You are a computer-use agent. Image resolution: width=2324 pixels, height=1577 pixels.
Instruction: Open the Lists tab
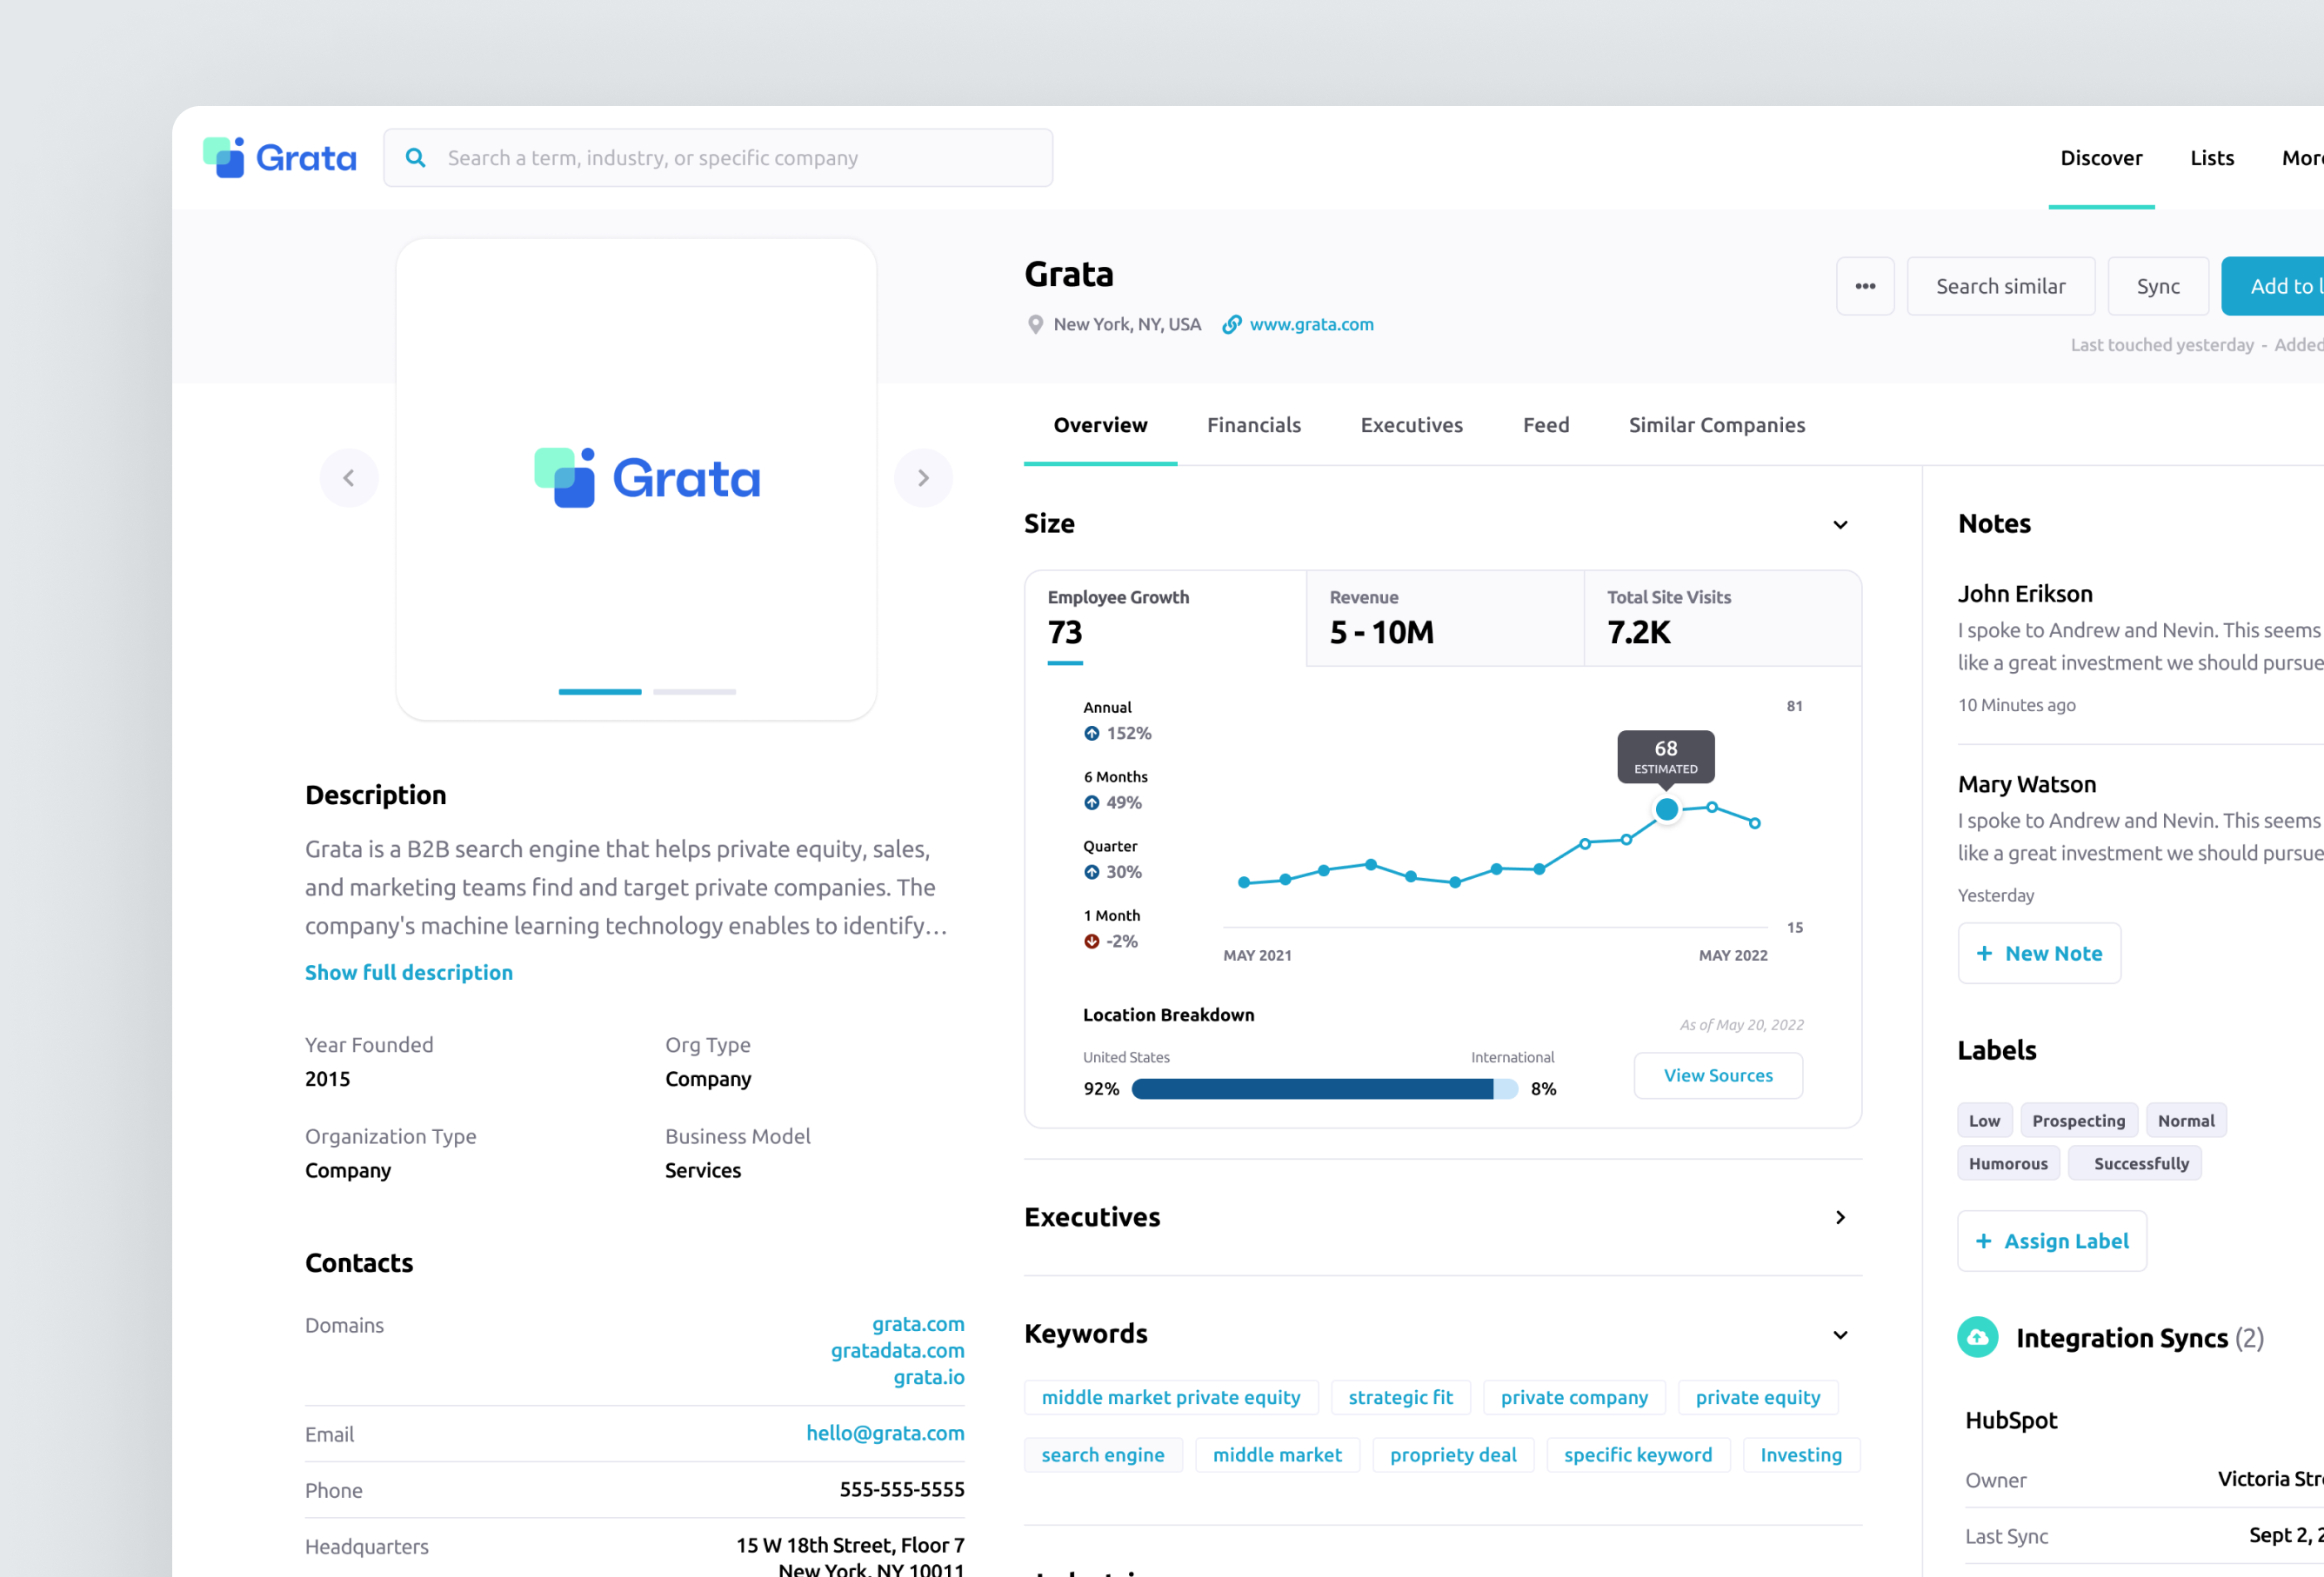(2211, 158)
